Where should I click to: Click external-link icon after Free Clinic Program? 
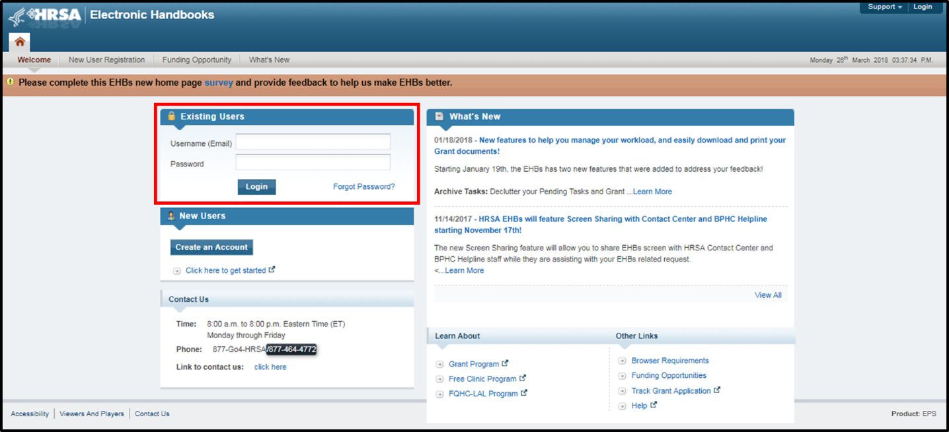[x=523, y=378]
